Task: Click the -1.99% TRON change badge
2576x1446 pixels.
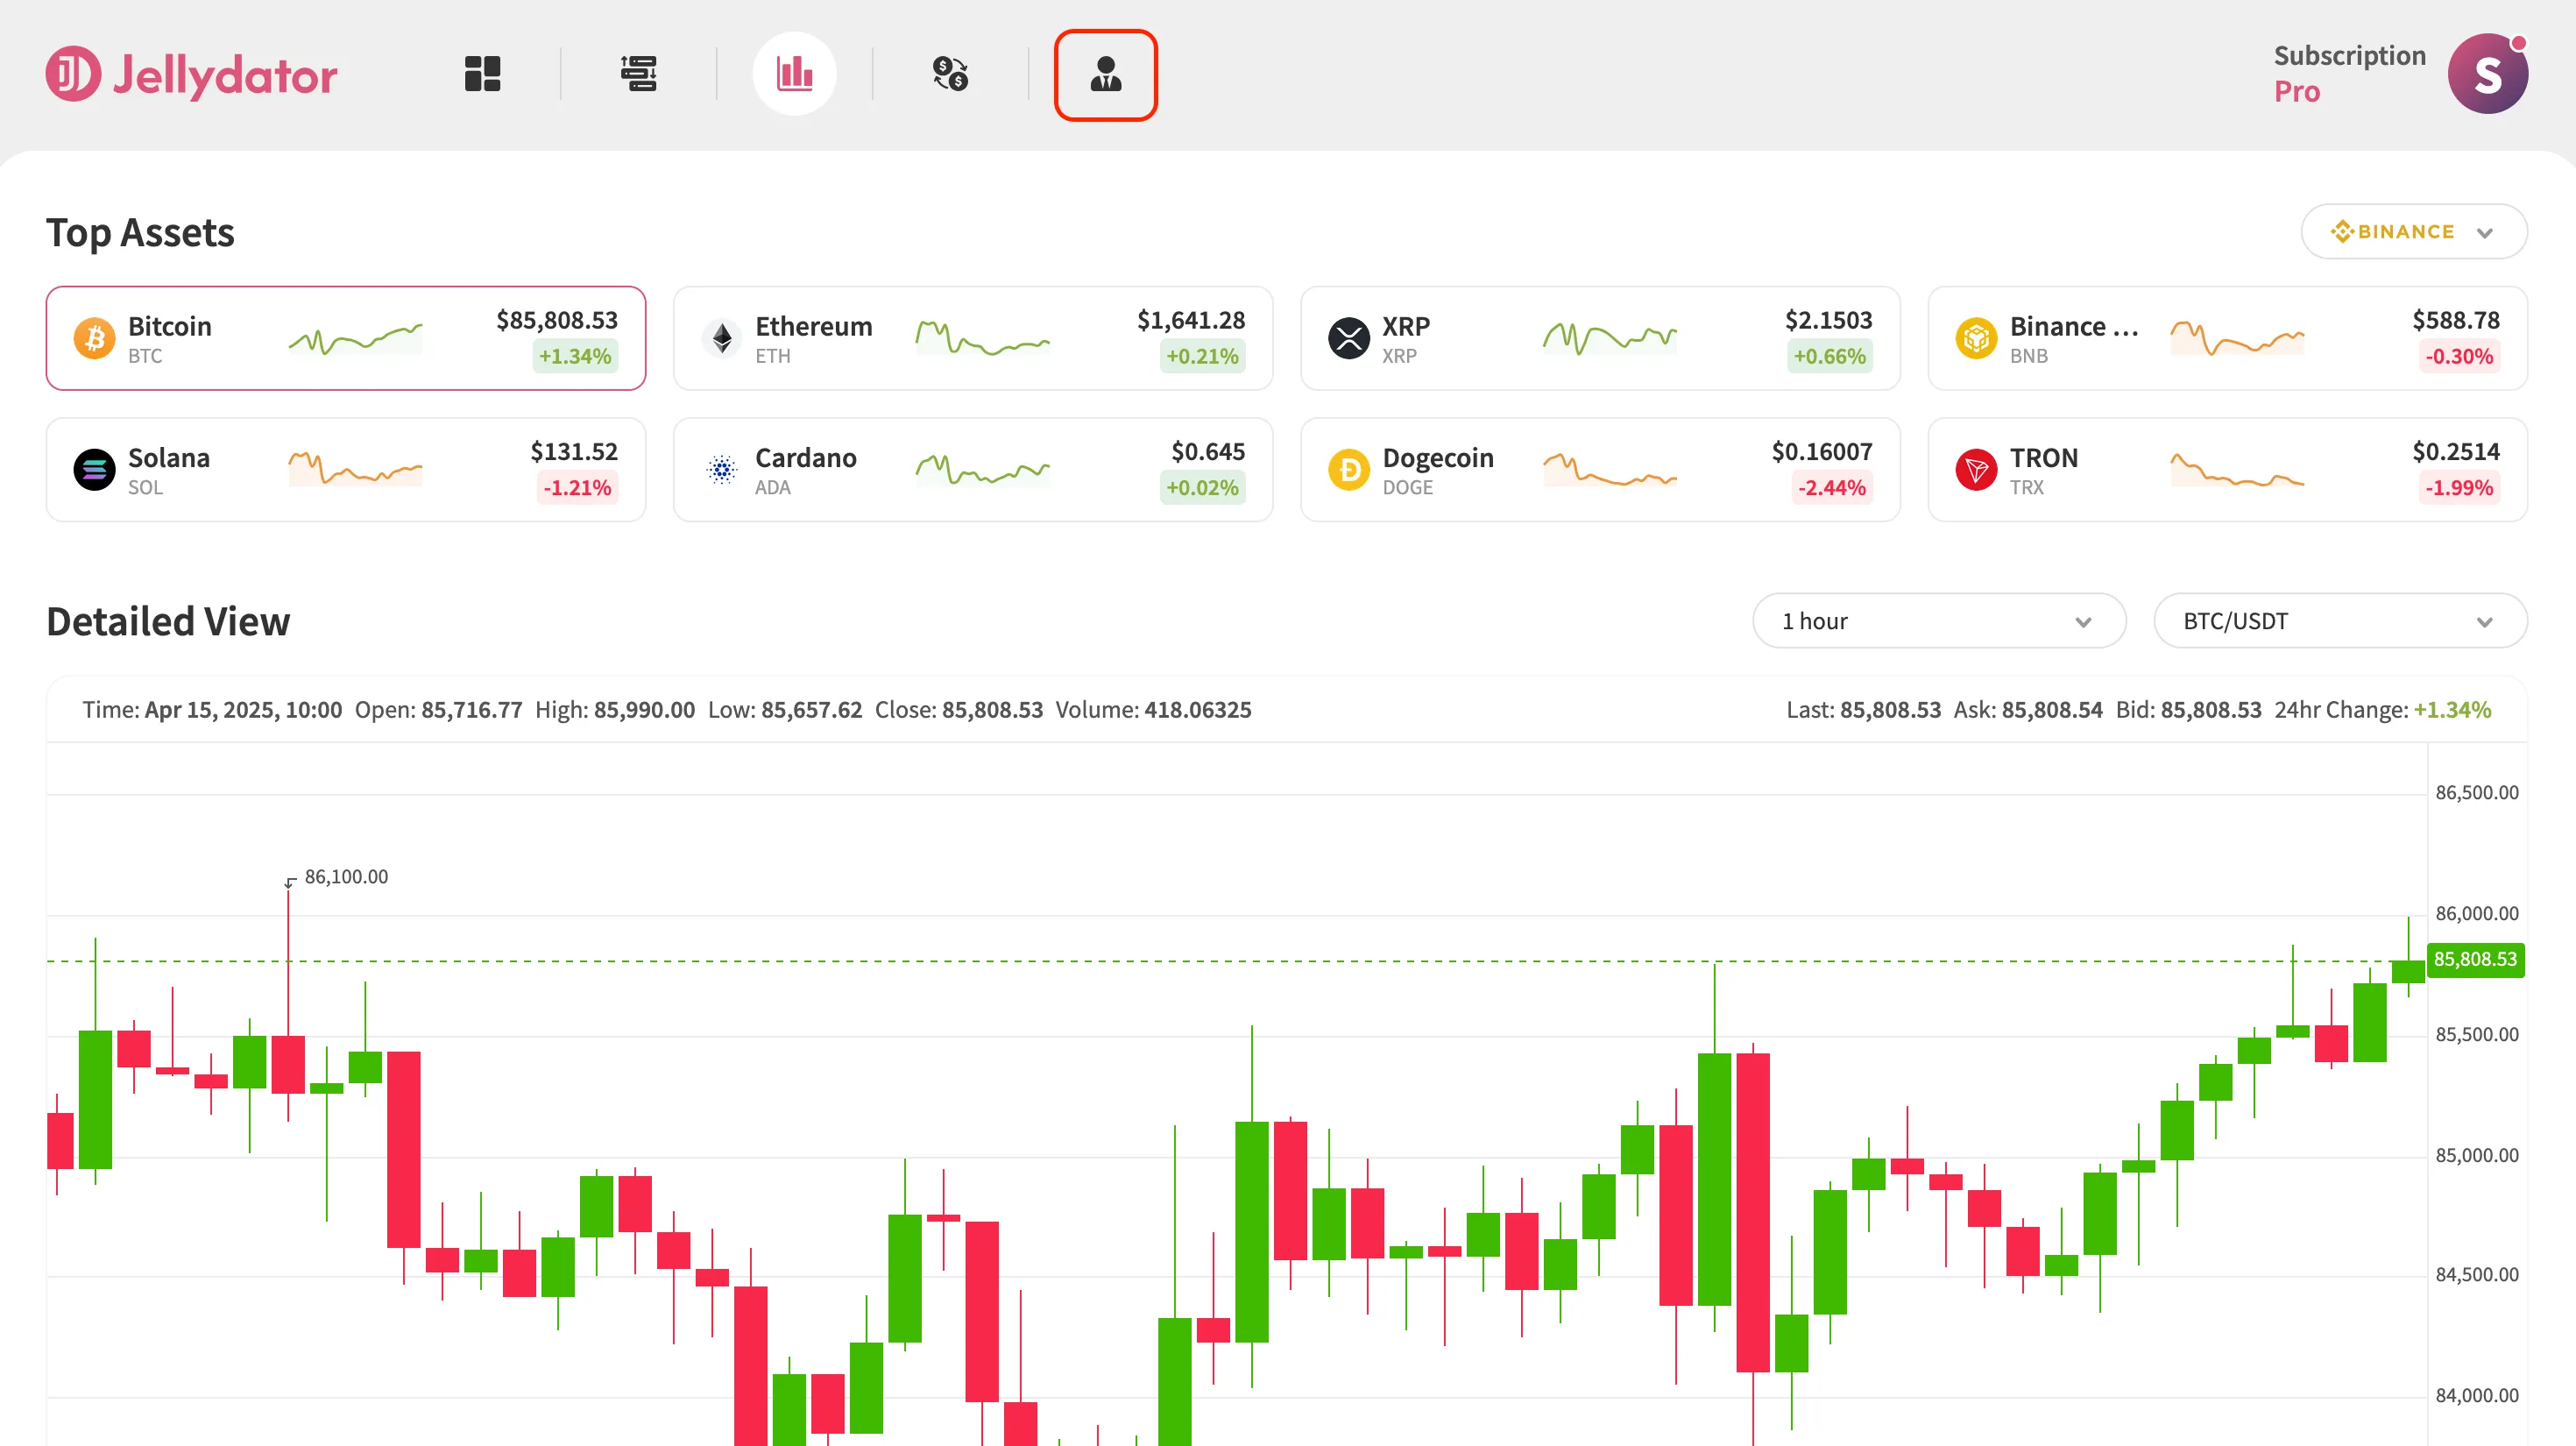Action: (2459, 488)
